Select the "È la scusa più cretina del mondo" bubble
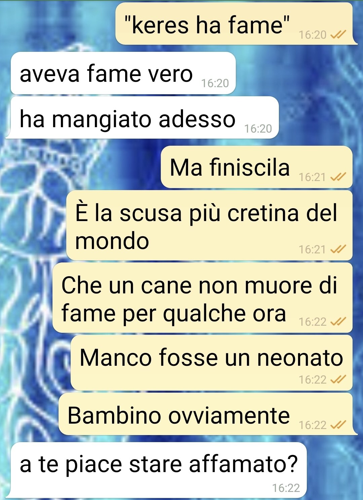This screenshot has height=500, width=363. tap(209, 225)
